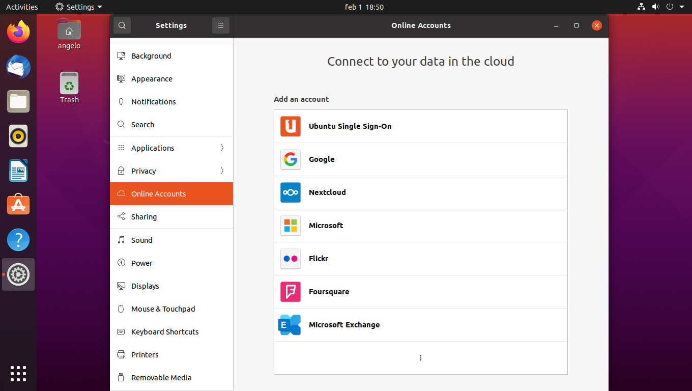692x391 pixels.
Task: Go to the Notifications panel
Action: pos(171,102)
